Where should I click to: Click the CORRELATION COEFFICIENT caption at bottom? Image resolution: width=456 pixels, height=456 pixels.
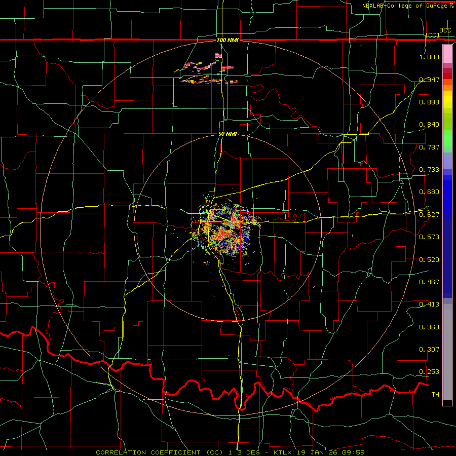(x=230, y=452)
